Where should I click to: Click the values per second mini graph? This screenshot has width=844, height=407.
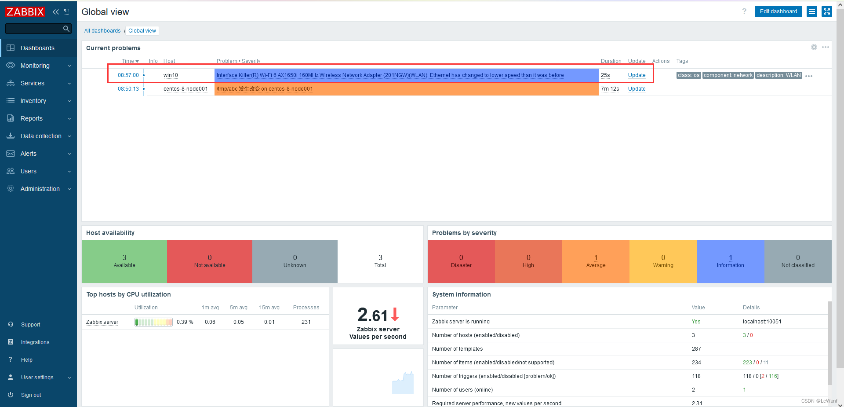point(403,382)
